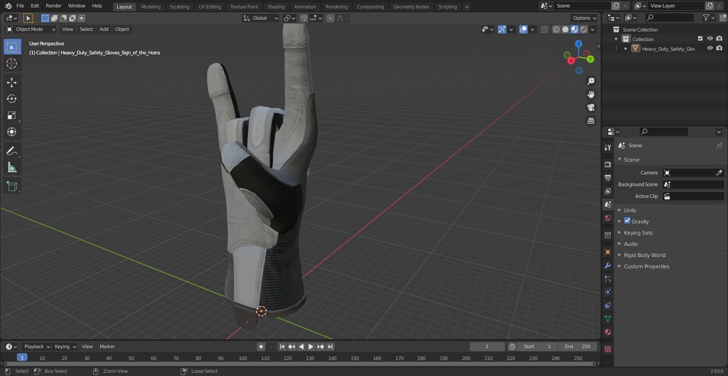The image size is (728, 376).
Task: Open the Physics properties tab
Action: (x=608, y=292)
